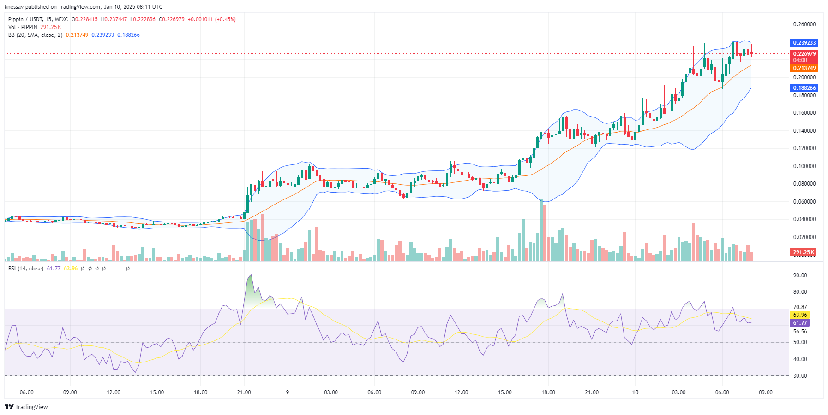Viewport: 828px width, 415px height.
Task: Click the last 09:00 label on time axis
Action: pyautogui.click(x=766, y=392)
